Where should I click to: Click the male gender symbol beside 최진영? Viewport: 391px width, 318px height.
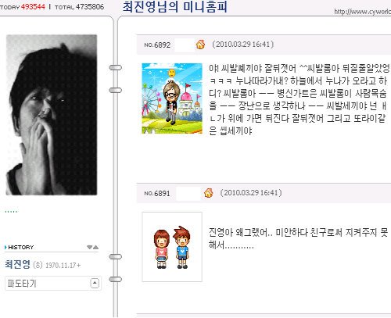point(38,265)
